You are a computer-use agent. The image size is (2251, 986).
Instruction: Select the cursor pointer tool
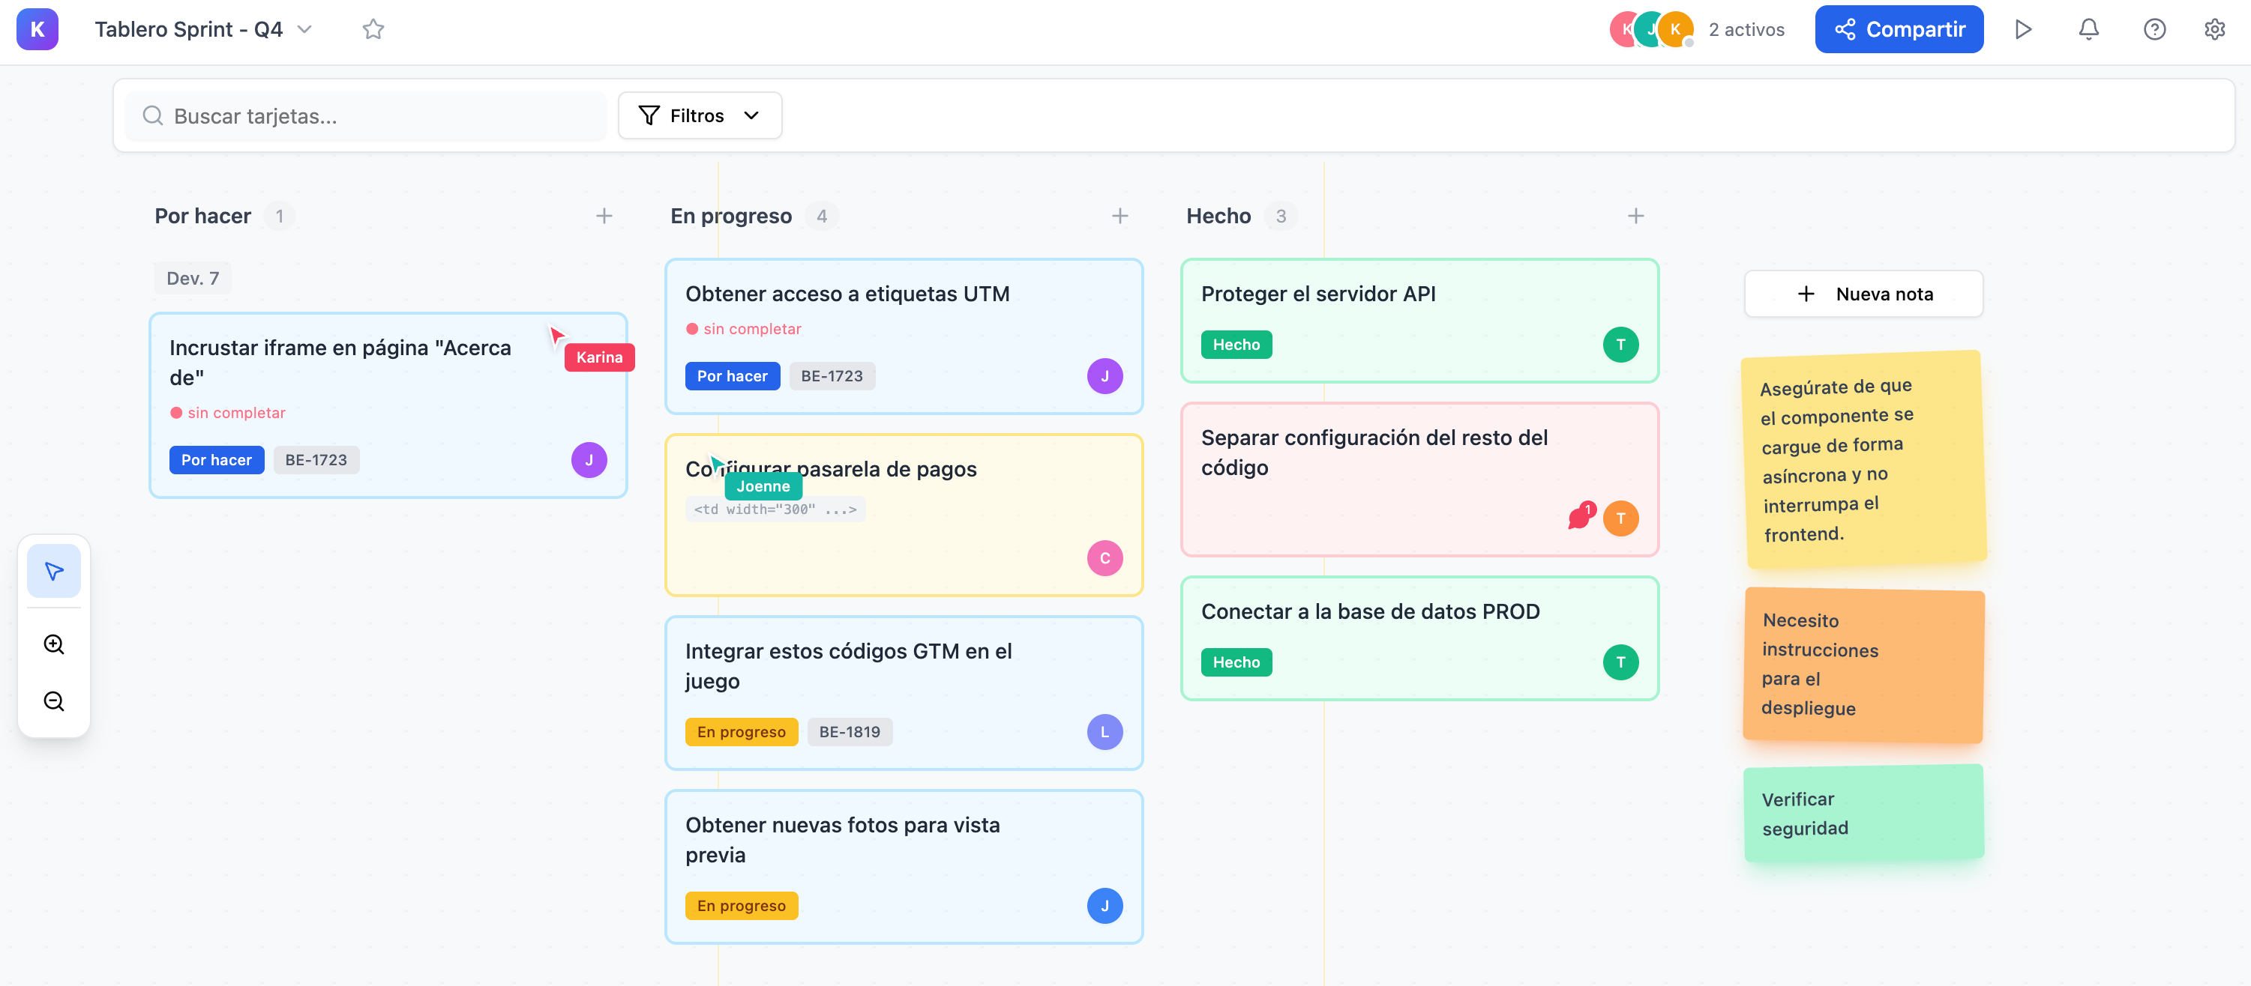53,571
